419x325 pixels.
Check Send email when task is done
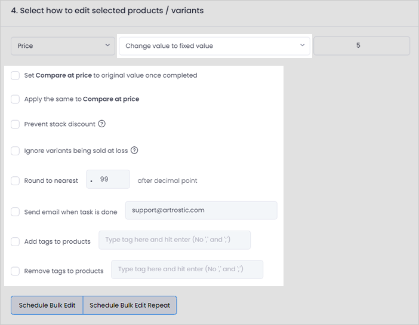(16, 212)
